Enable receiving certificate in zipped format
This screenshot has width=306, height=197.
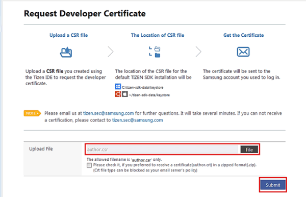(89, 165)
